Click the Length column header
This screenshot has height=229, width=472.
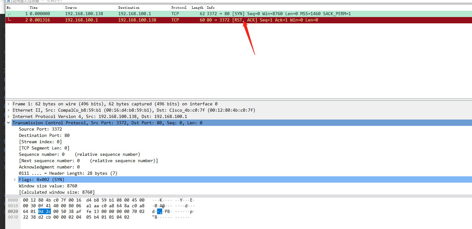[x=197, y=8]
